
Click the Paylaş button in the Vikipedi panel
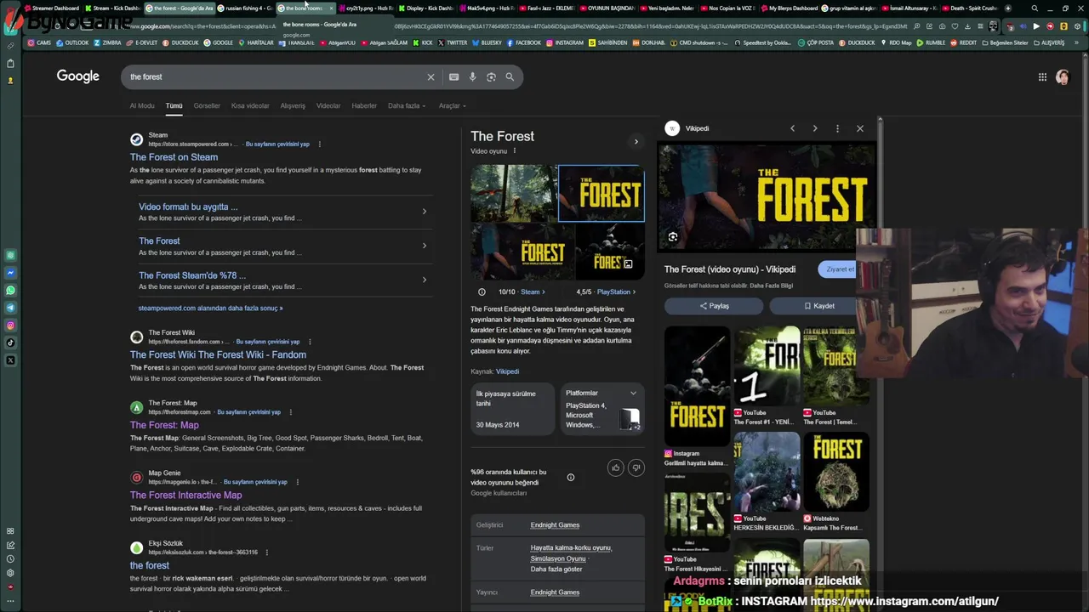(x=714, y=306)
